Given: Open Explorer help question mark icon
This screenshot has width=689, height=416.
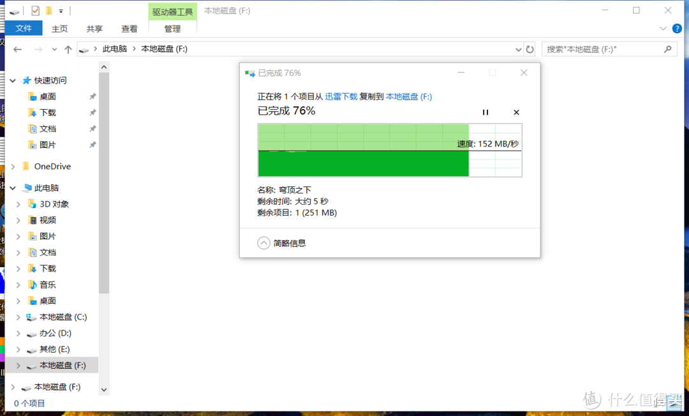Looking at the screenshot, I should coord(677,29).
